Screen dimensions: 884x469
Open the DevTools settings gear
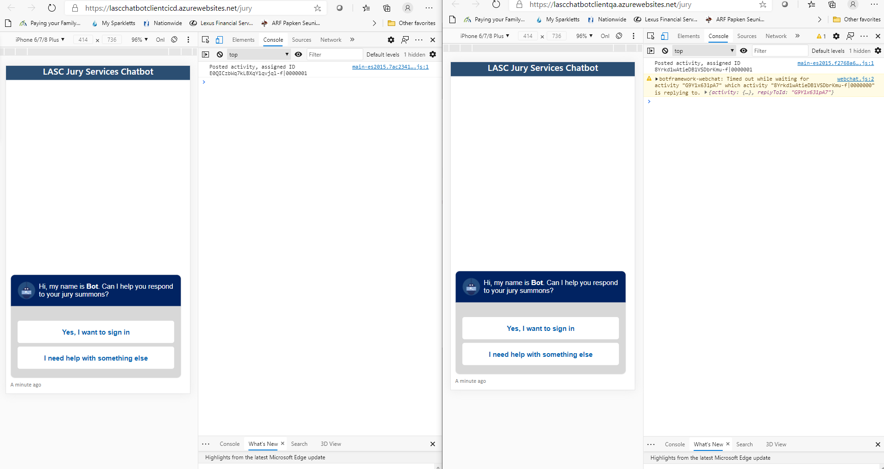[391, 40]
